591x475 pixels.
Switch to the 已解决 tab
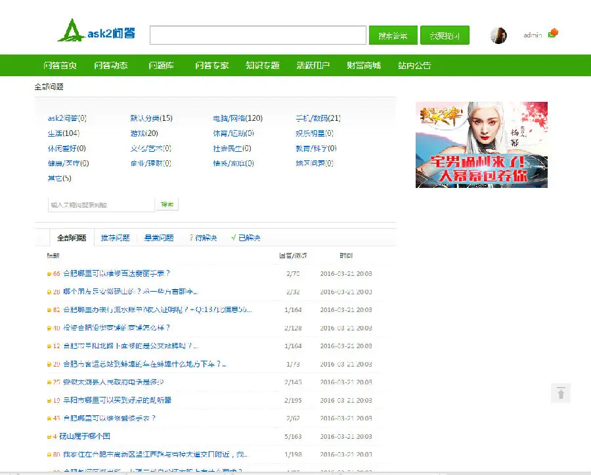point(246,238)
